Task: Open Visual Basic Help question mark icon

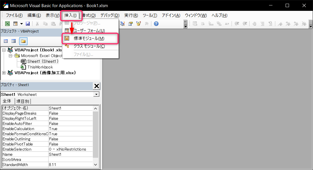Action: tap(156, 24)
